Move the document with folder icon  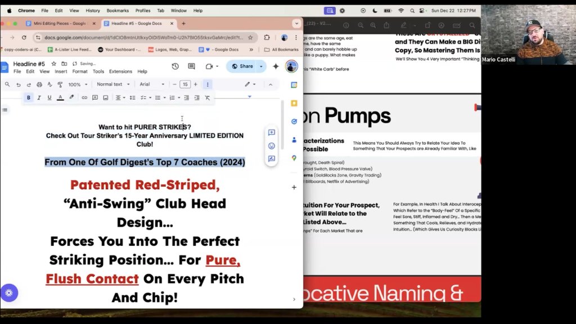(x=64, y=64)
